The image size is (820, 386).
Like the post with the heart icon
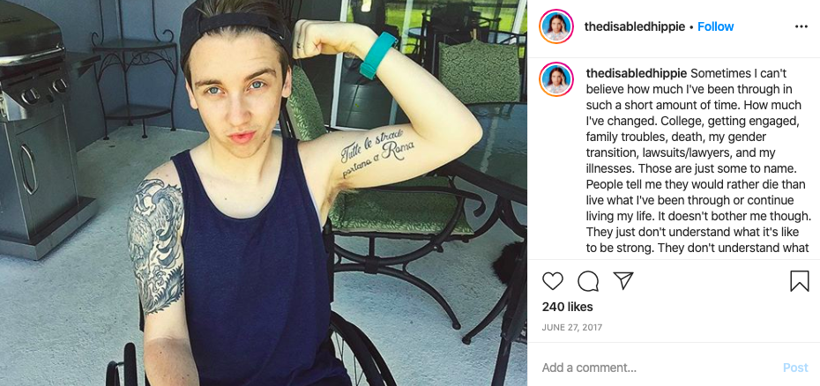point(552,281)
